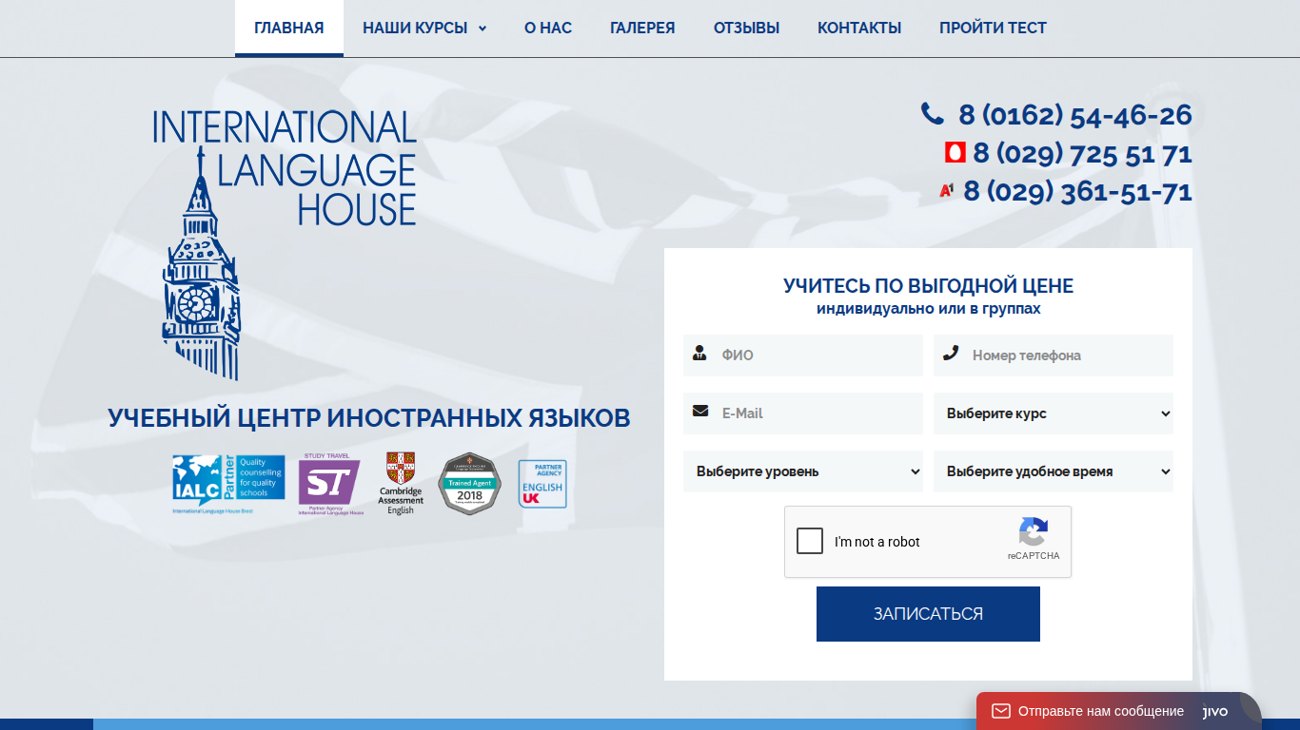Submit the form with ЗАПИСАТЬСЯ button
This screenshot has height=730, width=1300.
pyautogui.click(x=928, y=614)
